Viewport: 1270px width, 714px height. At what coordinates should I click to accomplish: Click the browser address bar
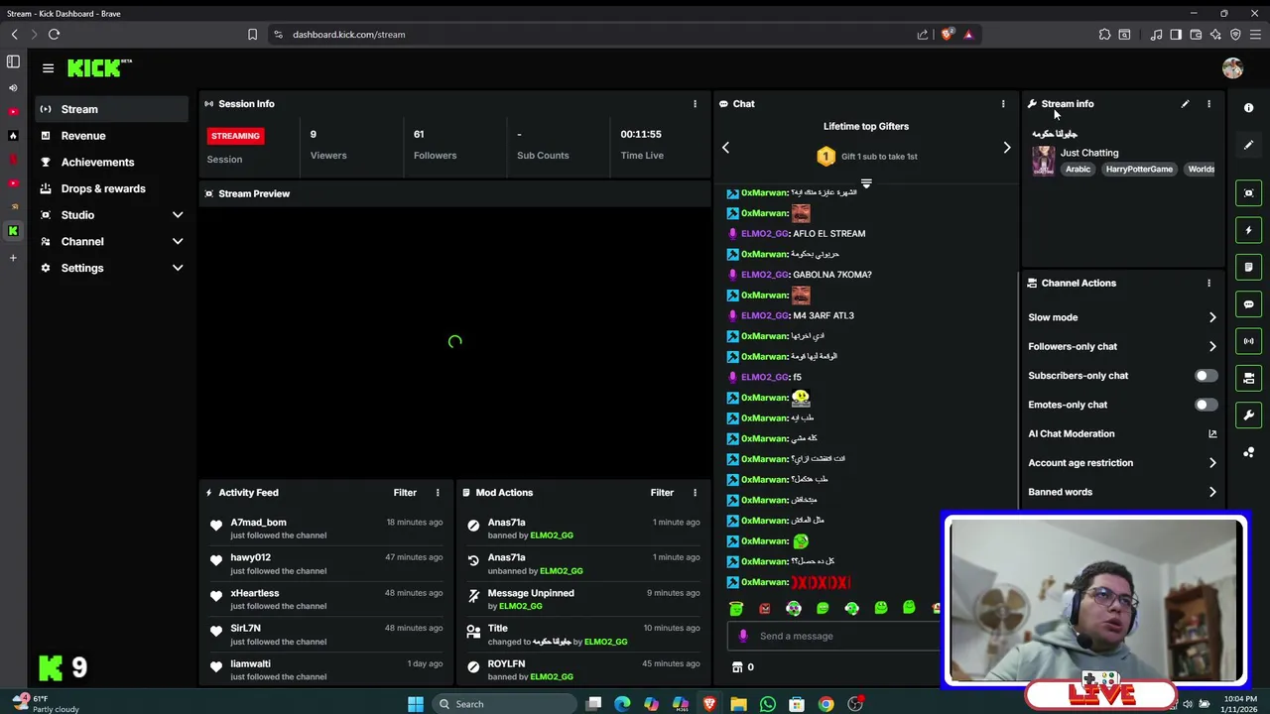pyautogui.click(x=595, y=34)
